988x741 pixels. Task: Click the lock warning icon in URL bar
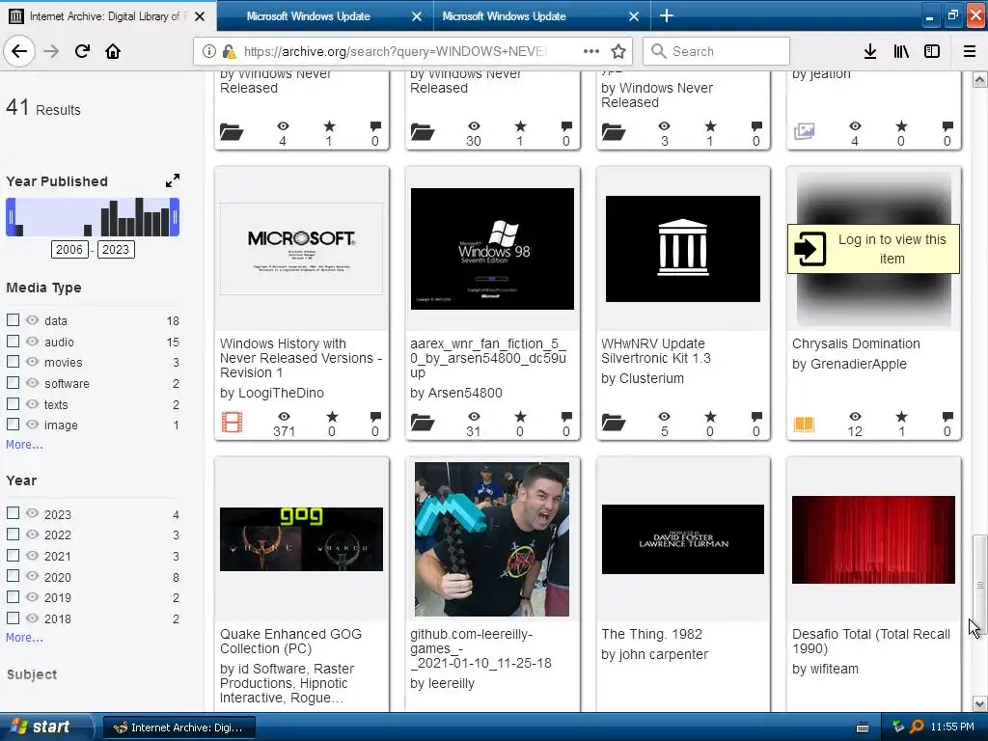click(x=230, y=52)
